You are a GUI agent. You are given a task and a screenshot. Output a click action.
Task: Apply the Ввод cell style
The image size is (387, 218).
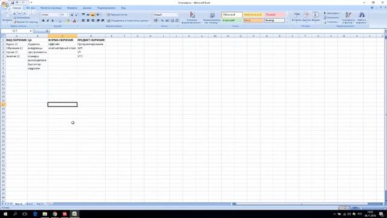(x=253, y=21)
